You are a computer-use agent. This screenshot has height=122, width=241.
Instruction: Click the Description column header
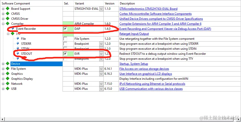click(x=179, y=3)
